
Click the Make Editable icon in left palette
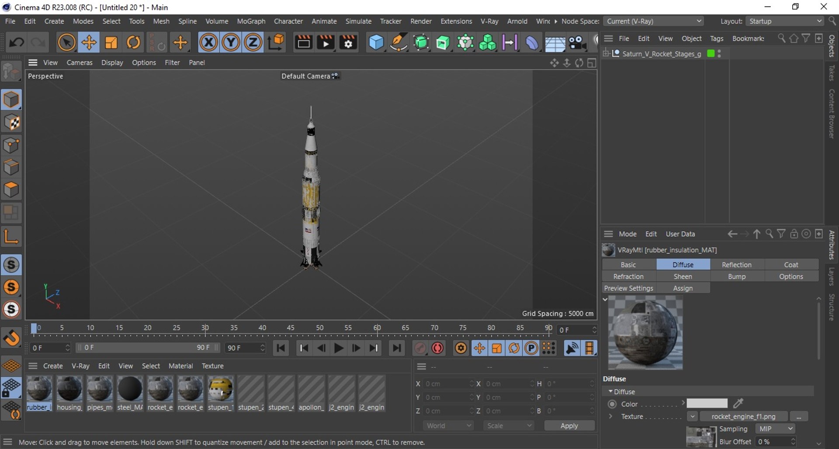click(11, 72)
